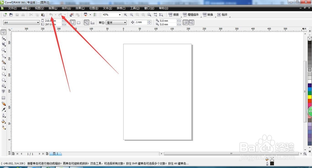This screenshot has height=168, width=312.
Task: Click the Zoom In magnifier icon
Action: coord(125,15)
